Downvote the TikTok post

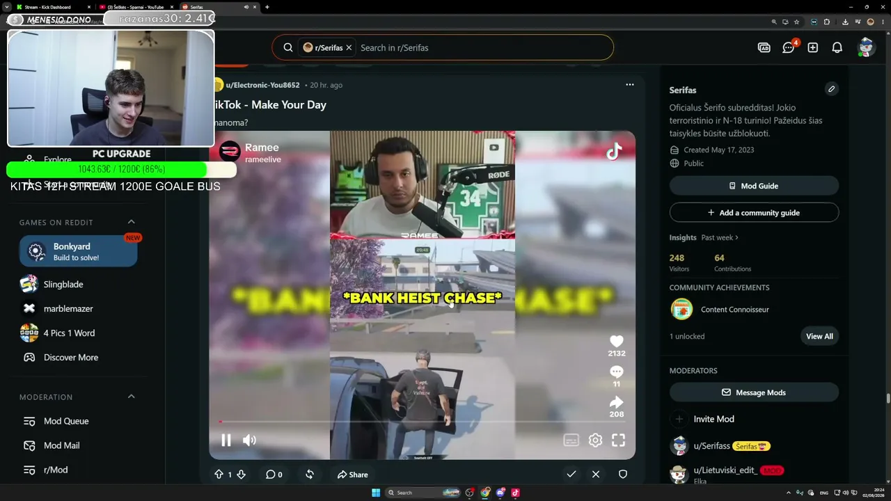(241, 475)
